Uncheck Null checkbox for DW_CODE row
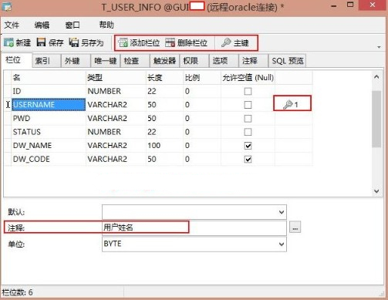 tap(248, 160)
